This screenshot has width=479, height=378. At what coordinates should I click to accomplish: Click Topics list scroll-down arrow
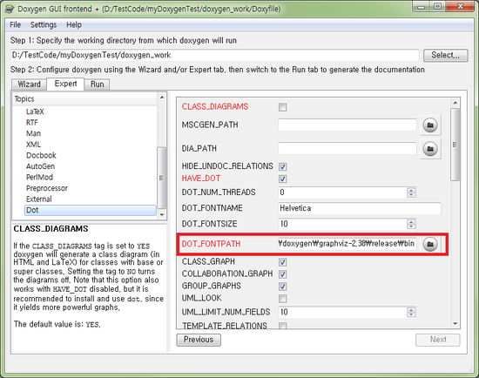(162, 215)
